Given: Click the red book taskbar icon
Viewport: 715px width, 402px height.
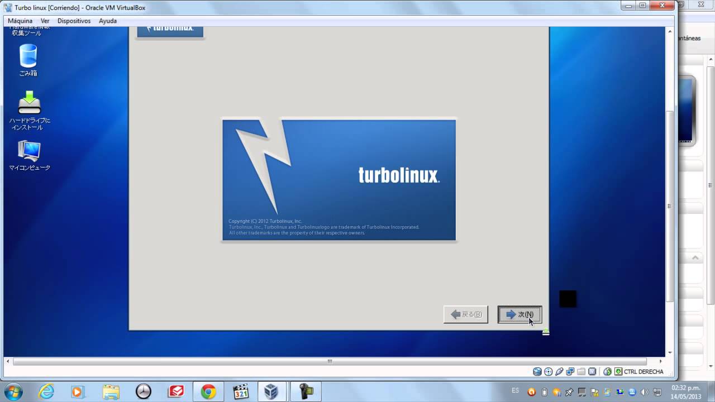Looking at the screenshot, I should coord(176,392).
